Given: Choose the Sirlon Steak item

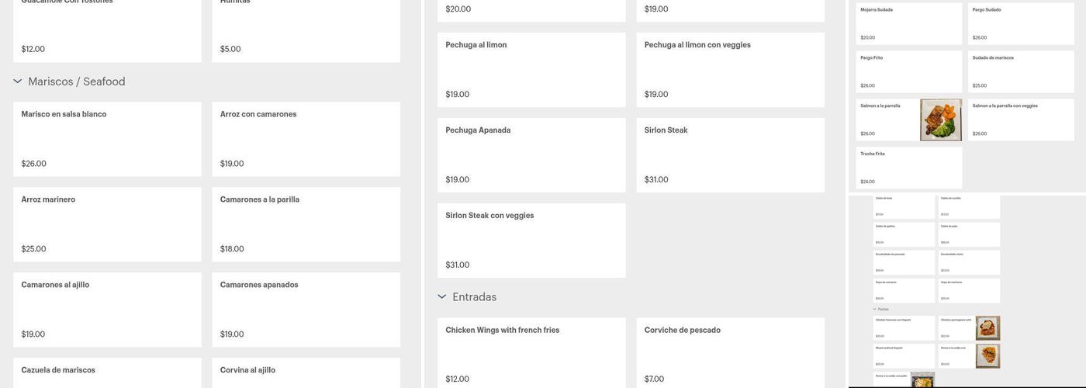Looking at the screenshot, I should (730, 155).
